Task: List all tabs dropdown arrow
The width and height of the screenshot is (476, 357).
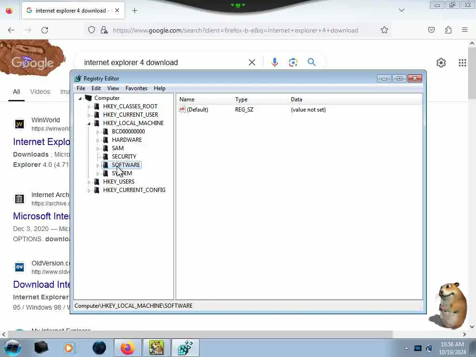Action: (401, 10)
